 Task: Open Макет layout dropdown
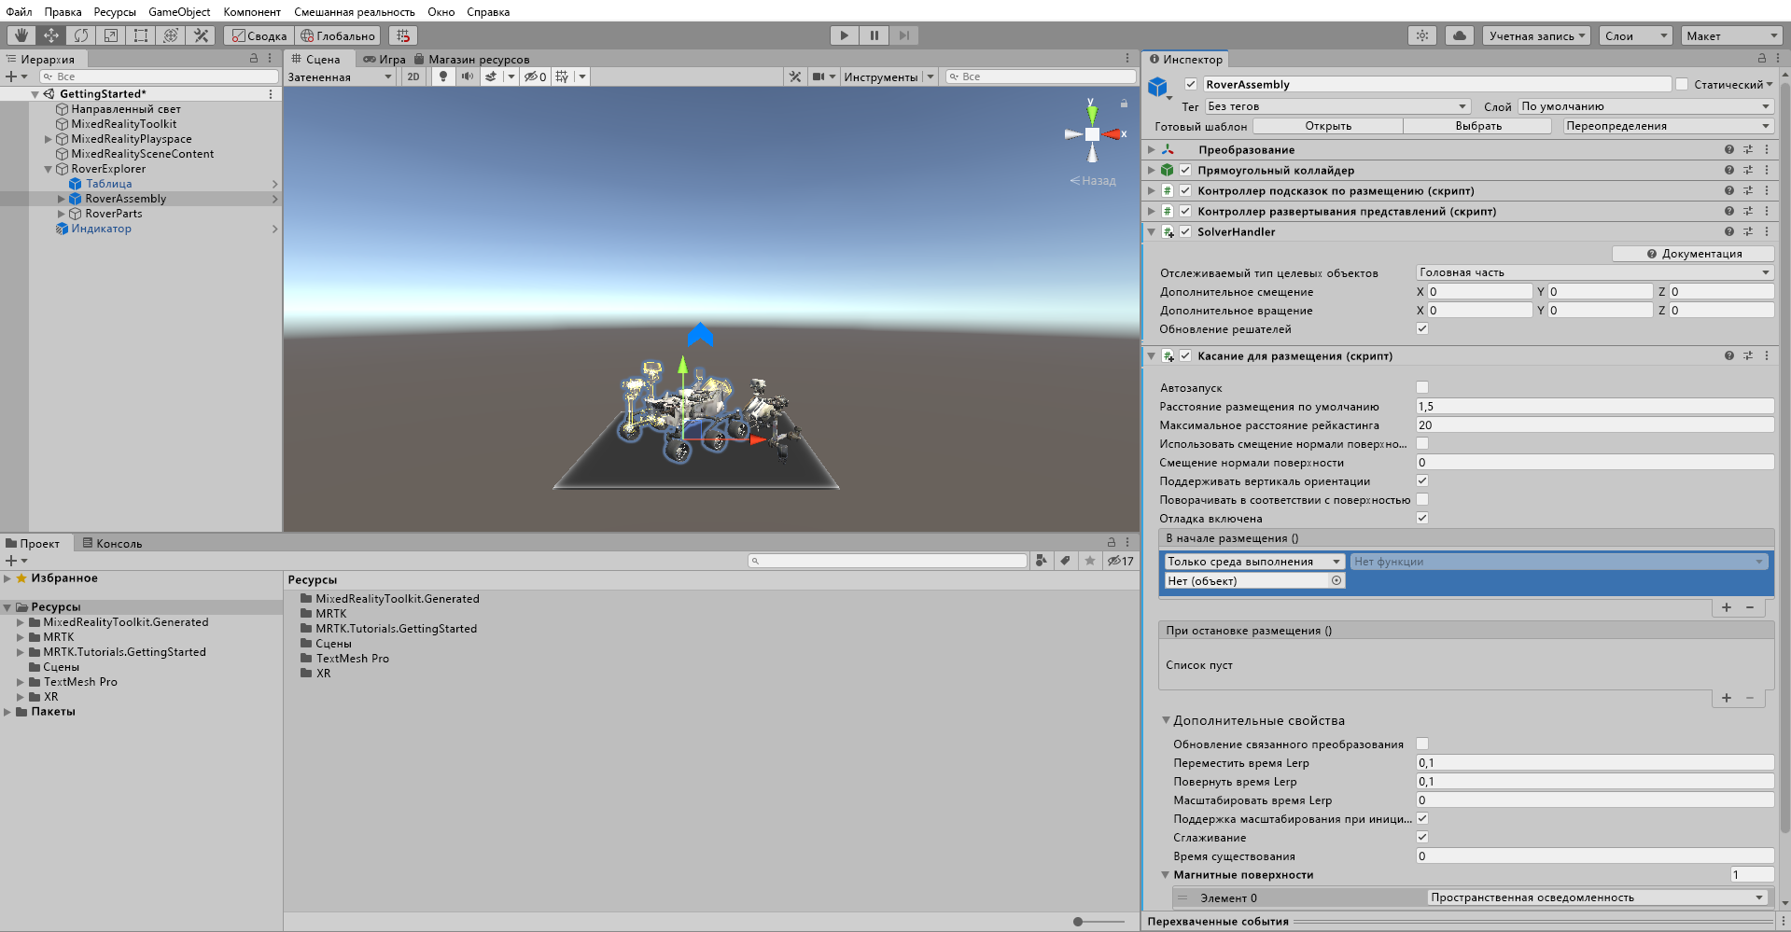click(1730, 35)
